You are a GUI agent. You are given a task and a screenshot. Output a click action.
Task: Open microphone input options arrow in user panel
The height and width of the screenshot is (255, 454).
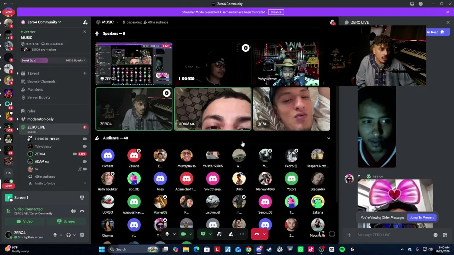pyautogui.click(x=61, y=235)
